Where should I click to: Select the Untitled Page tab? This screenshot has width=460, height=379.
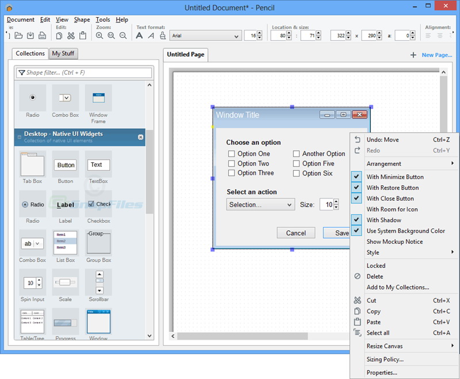(x=185, y=55)
